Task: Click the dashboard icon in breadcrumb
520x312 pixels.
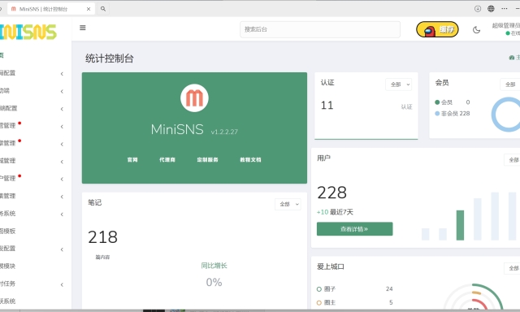Action: click(512, 58)
